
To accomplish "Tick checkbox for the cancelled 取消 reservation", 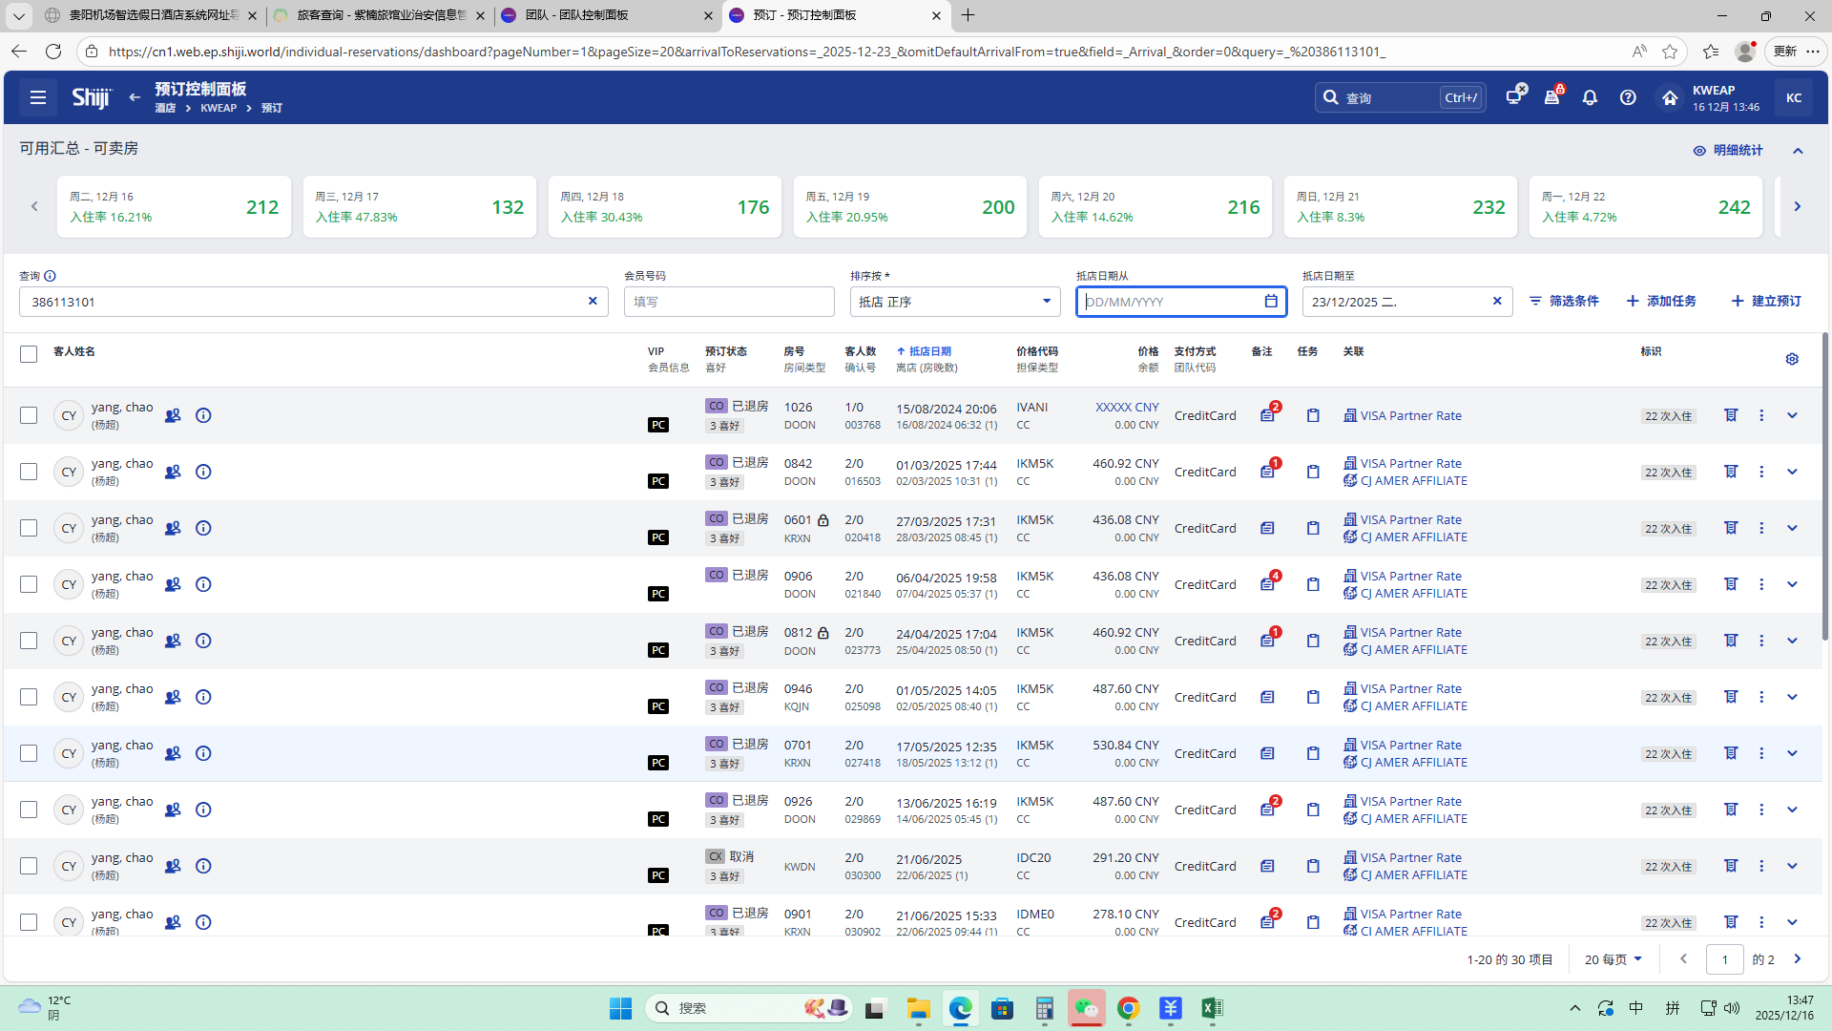I will [x=29, y=866].
